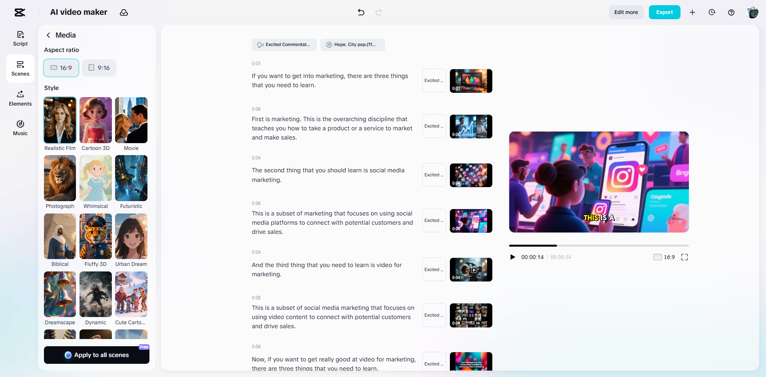Click Apply to all scenes button
Image resolution: width=766 pixels, height=377 pixels.
(97, 355)
